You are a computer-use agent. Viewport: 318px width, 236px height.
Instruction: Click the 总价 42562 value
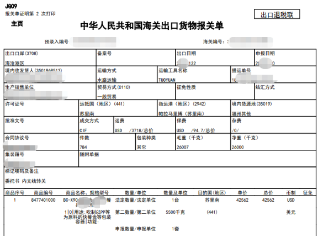coord(268,200)
